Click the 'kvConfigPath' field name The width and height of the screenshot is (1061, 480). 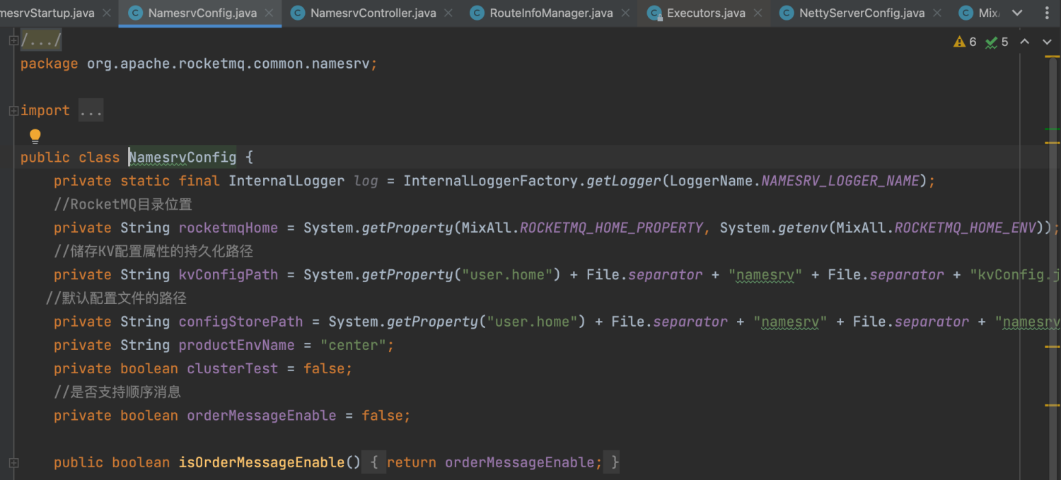pyautogui.click(x=228, y=274)
